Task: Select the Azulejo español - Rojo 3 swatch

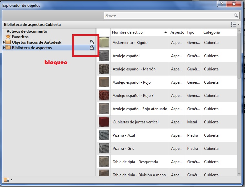Action: pos(104,96)
